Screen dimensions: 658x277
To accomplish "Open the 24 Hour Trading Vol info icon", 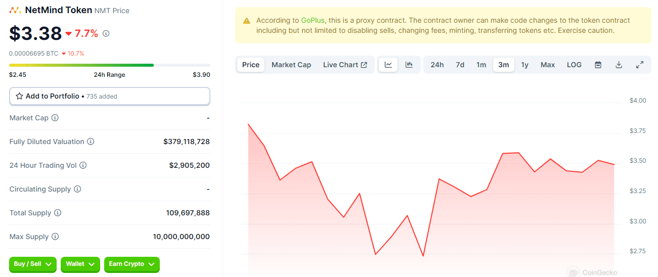I will (x=83, y=165).
